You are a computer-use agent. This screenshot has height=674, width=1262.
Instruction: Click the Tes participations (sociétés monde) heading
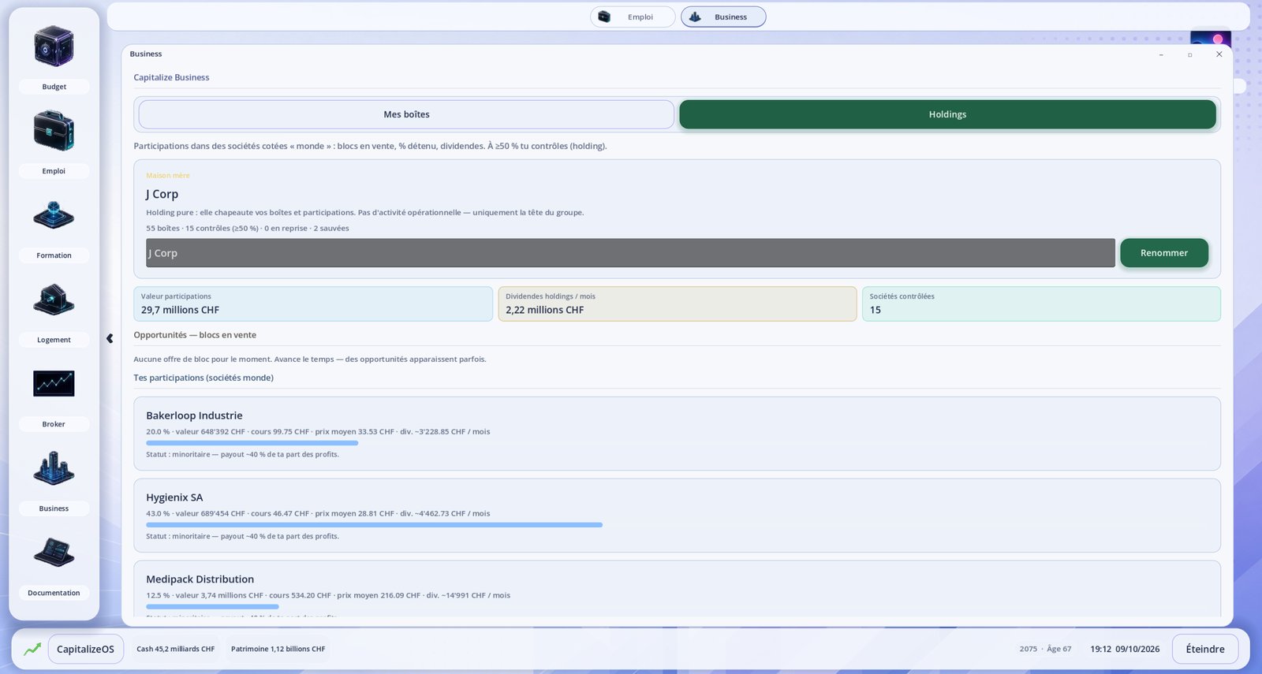pyautogui.click(x=203, y=378)
